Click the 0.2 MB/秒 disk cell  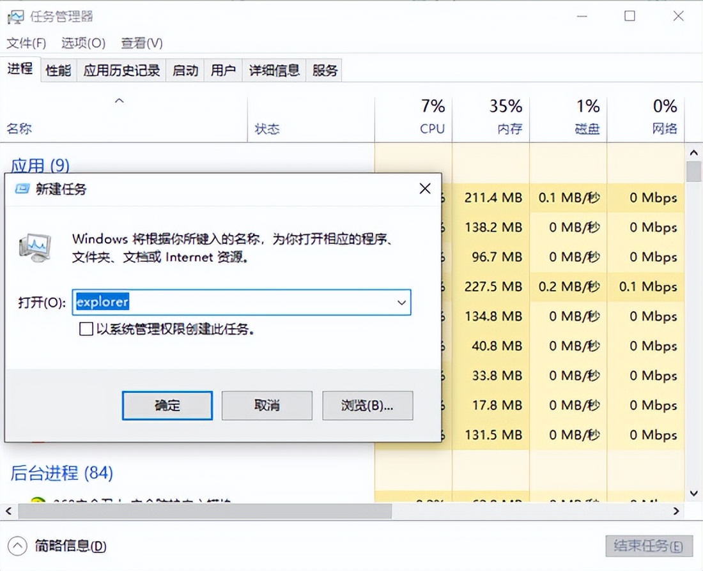569,286
